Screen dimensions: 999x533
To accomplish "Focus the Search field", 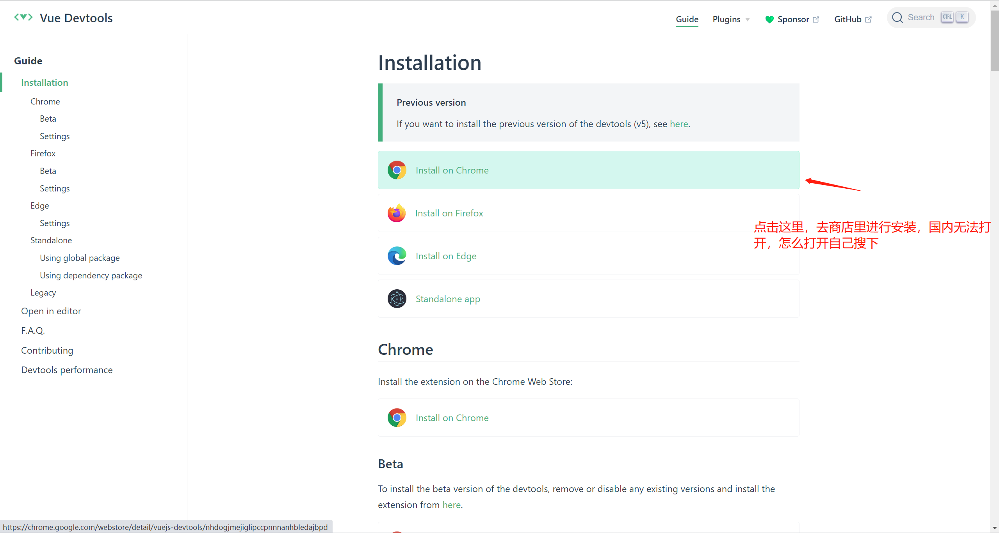I will (931, 18).
